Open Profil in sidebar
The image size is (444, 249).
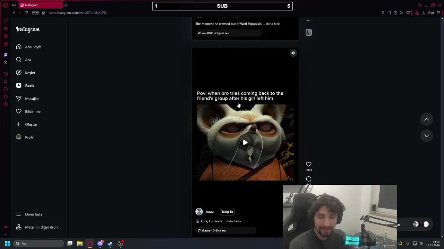[x=25, y=137]
